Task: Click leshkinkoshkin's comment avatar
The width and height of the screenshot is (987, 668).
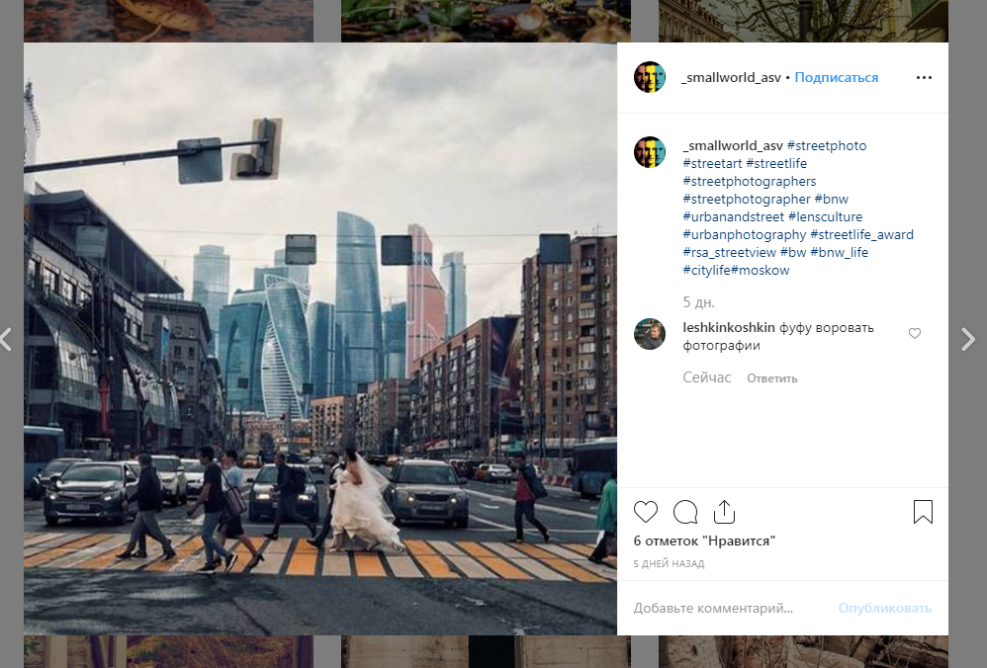Action: coord(650,334)
